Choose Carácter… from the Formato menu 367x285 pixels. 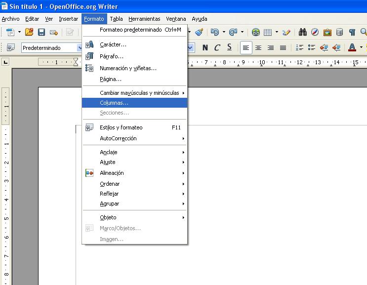click(134, 44)
